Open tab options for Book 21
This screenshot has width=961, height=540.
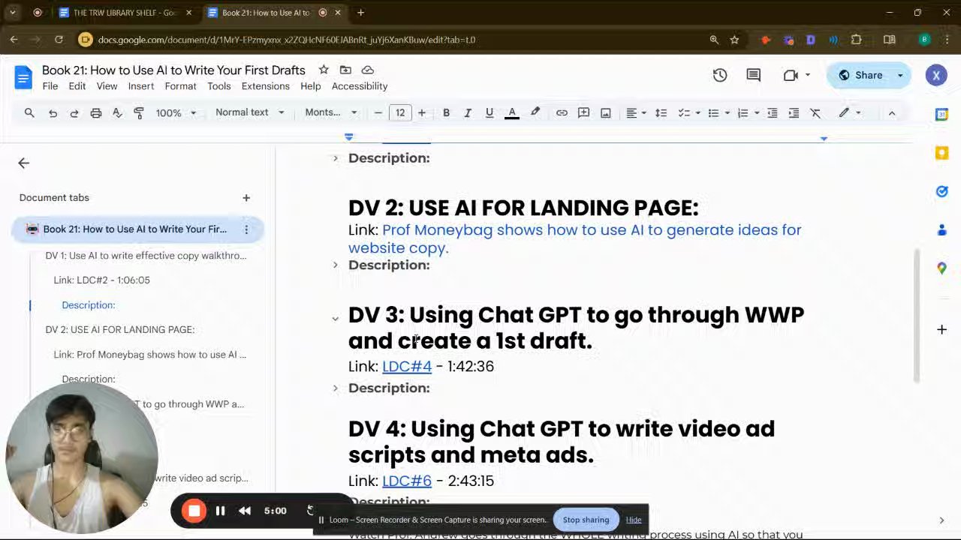246,229
